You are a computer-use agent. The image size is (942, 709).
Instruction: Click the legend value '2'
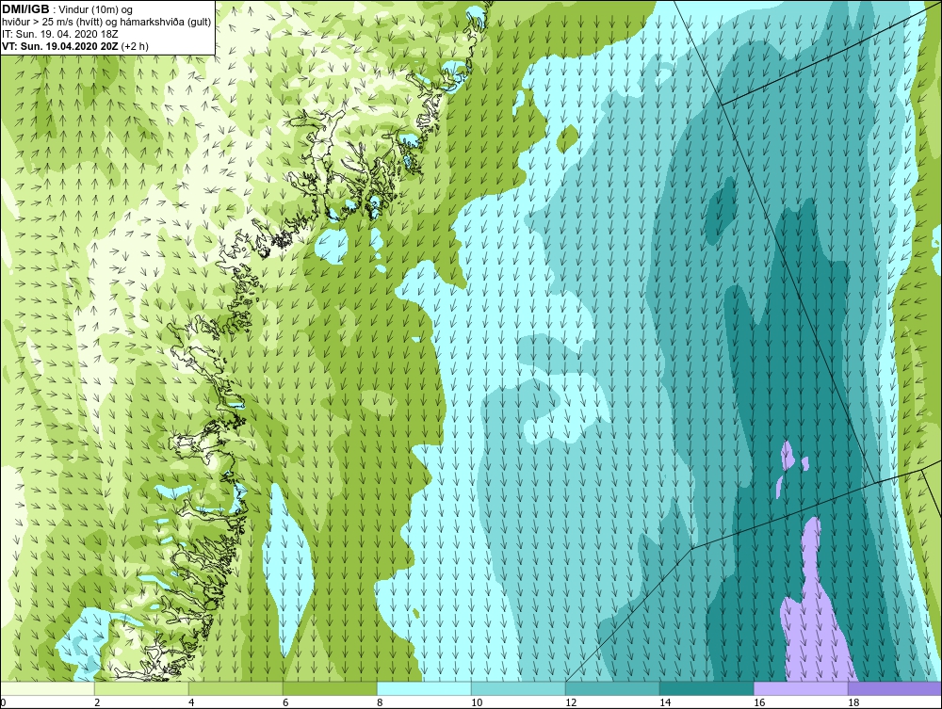coord(97,702)
